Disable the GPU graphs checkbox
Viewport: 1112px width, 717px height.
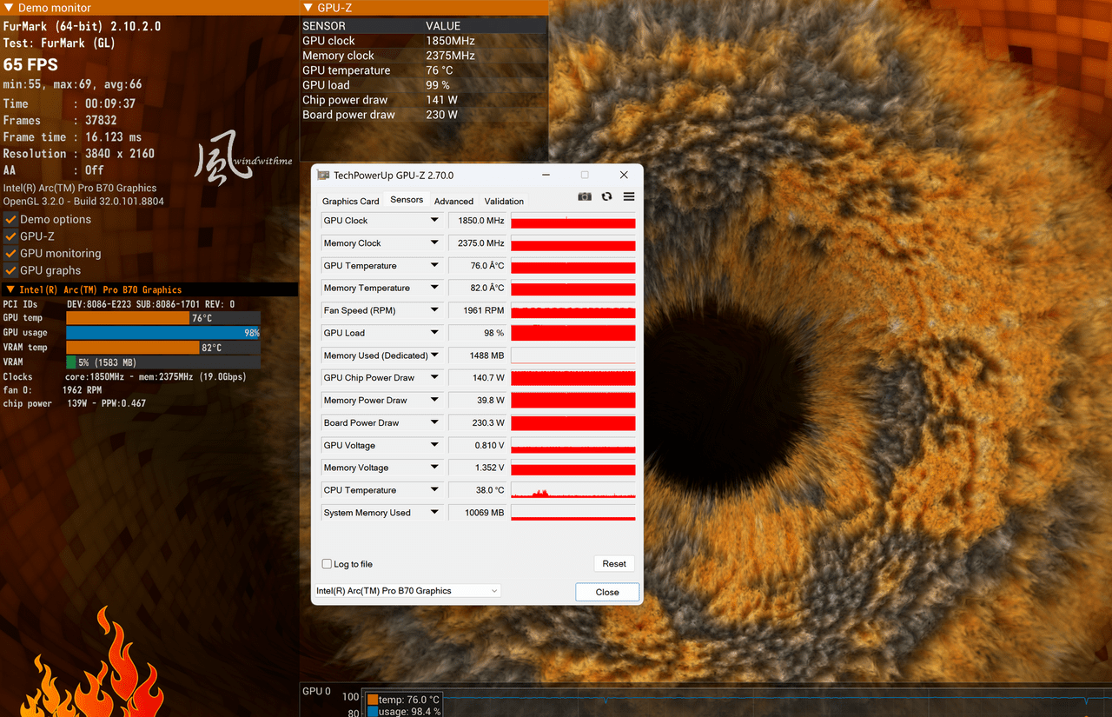(x=11, y=270)
